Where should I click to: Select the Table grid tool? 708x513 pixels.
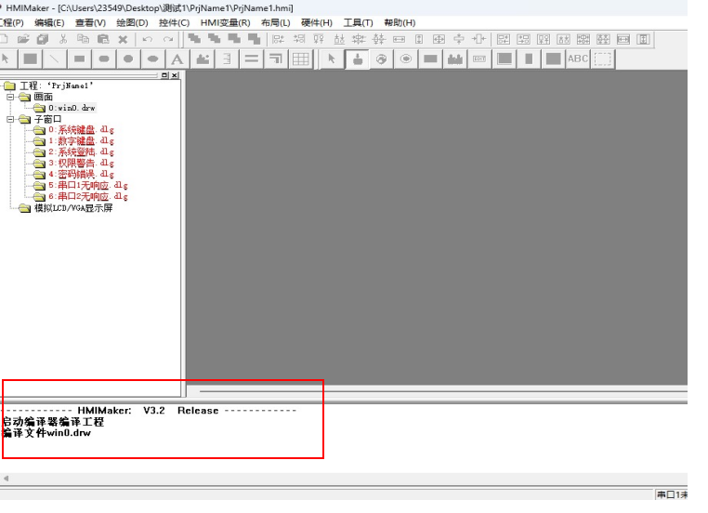tap(301, 59)
